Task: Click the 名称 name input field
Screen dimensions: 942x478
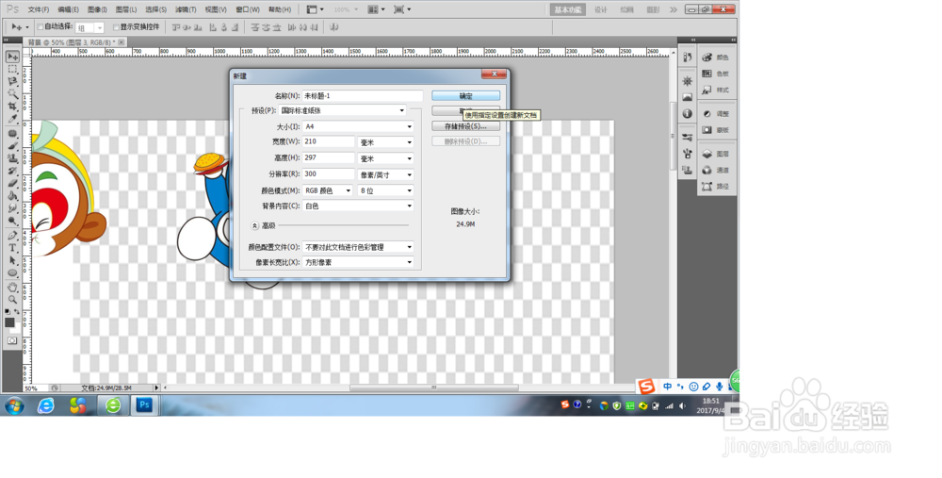Action: (x=363, y=95)
